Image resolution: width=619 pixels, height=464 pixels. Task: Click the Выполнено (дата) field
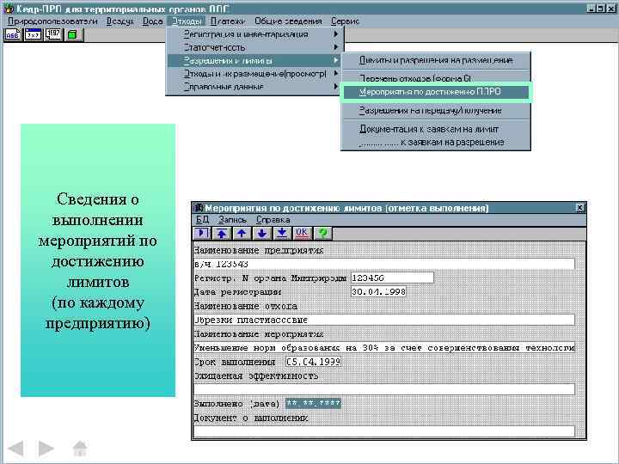(x=313, y=404)
